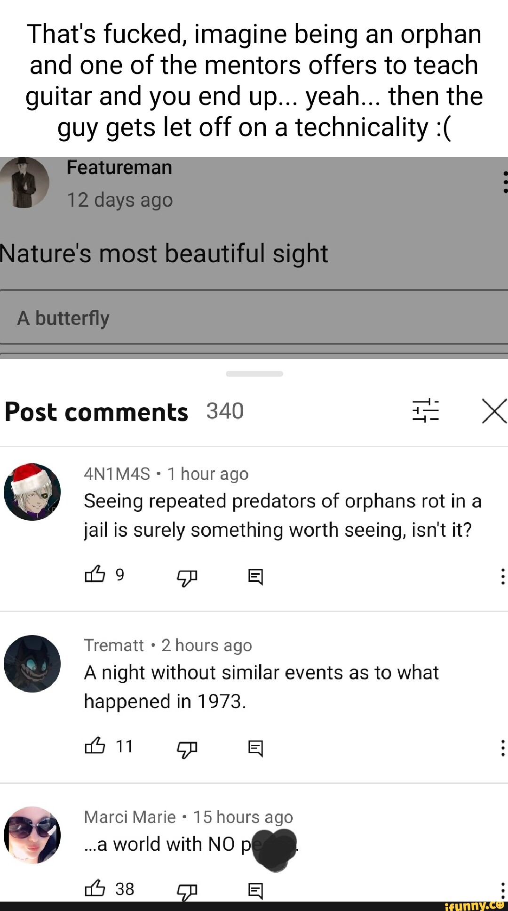
Task: Reply to the 4N1M4S comment
Action: tap(255, 576)
